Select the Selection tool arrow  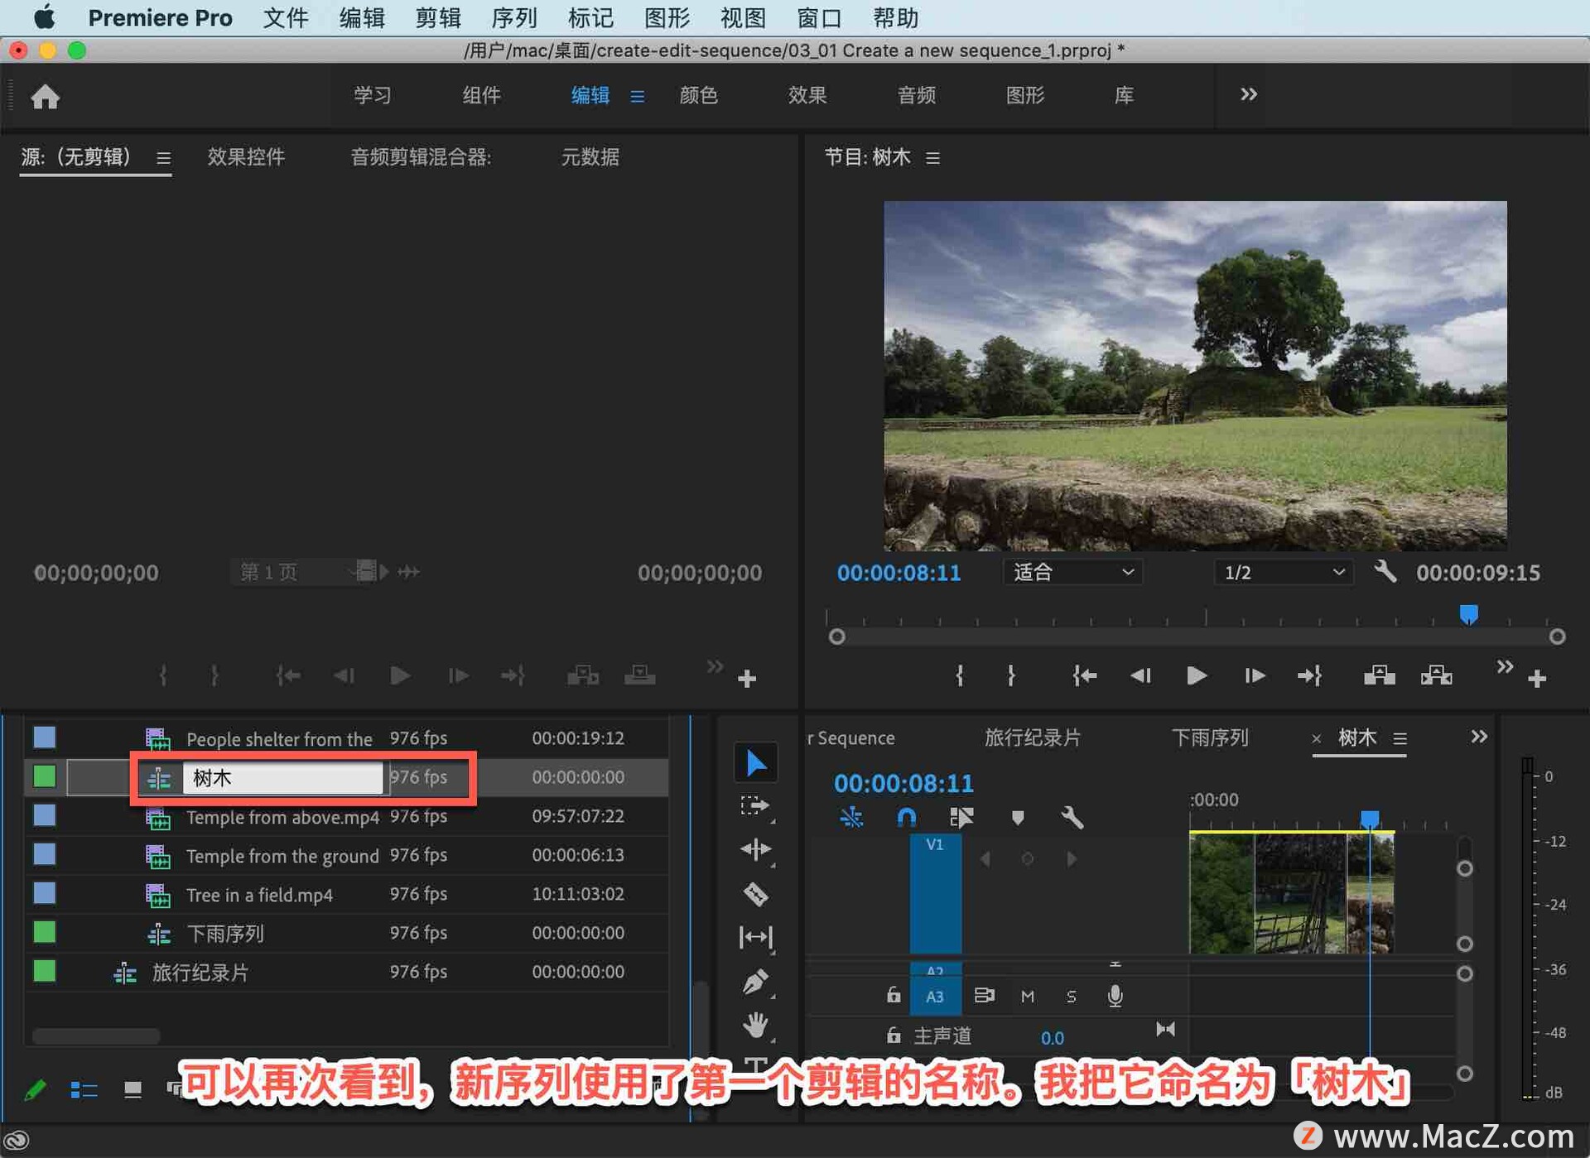click(x=755, y=762)
